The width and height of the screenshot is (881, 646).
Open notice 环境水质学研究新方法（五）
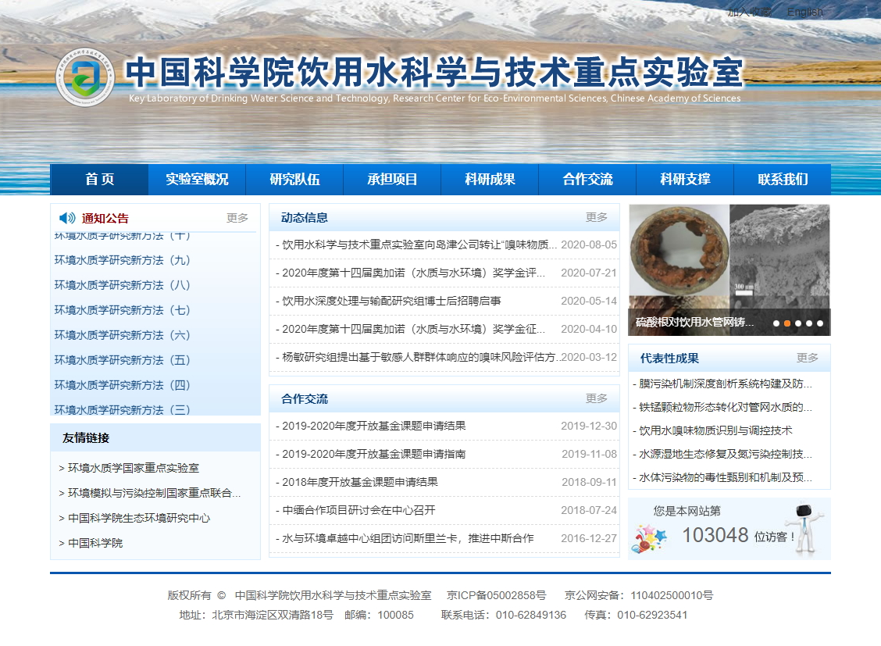click(123, 360)
